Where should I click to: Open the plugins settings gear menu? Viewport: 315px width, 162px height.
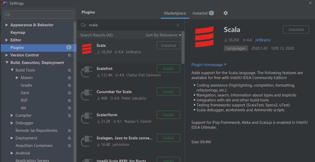click(x=225, y=13)
